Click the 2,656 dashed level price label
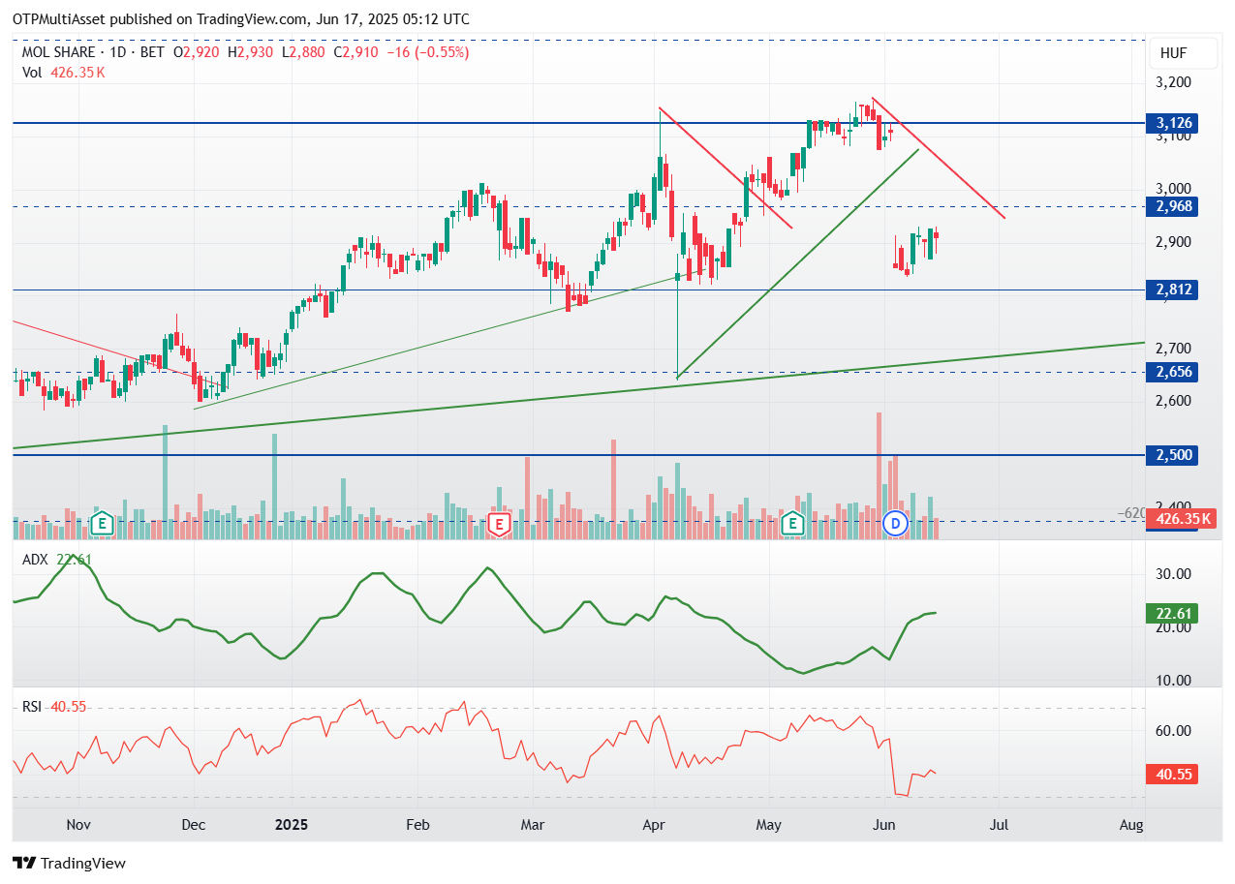The image size is (1235, 884). (x=1173, y=372)
